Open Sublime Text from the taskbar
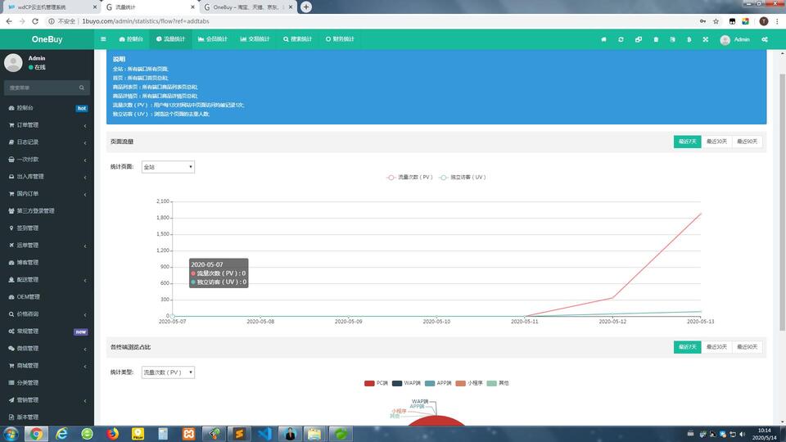 [240, 434]
